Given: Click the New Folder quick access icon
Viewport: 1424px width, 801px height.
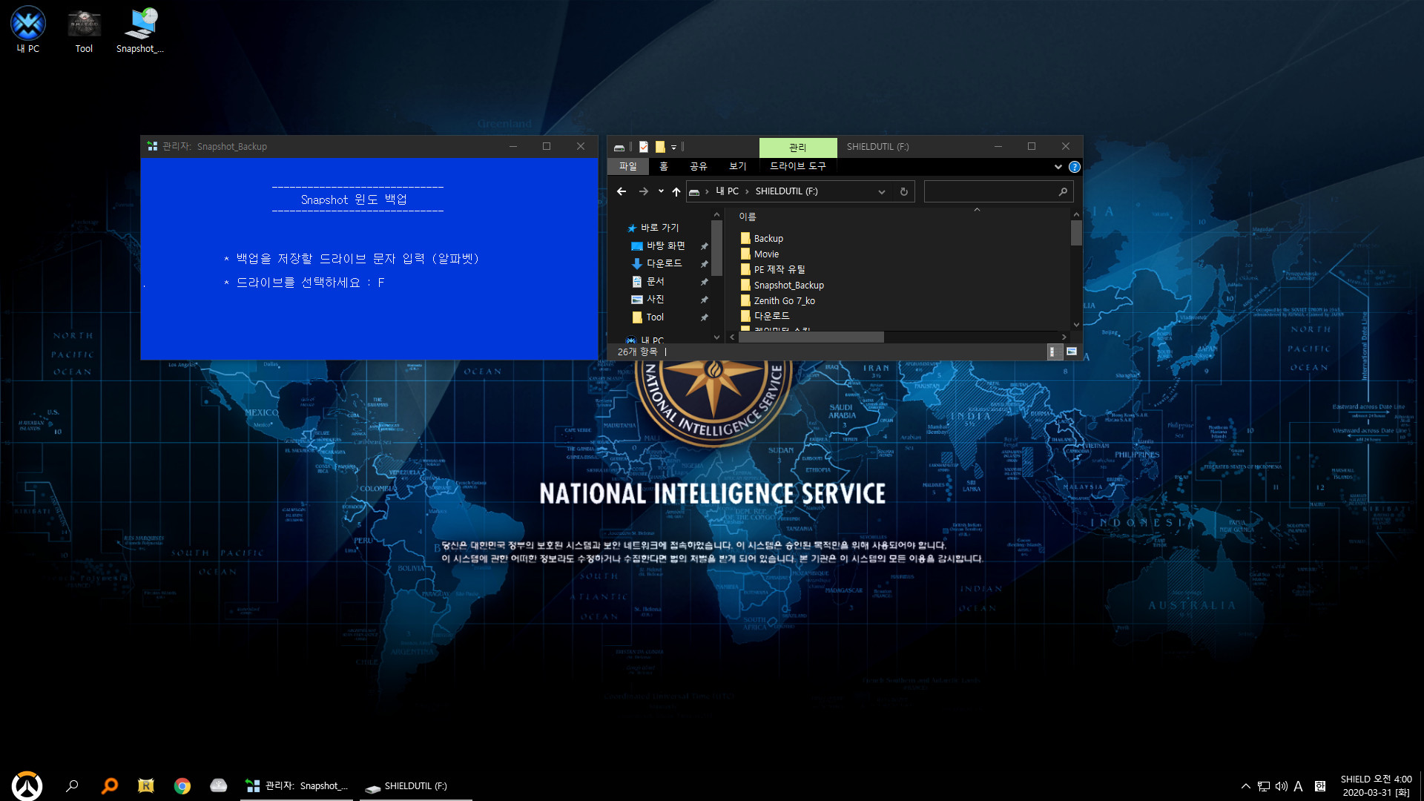Looking at the screenshot, I should (660, 147).
